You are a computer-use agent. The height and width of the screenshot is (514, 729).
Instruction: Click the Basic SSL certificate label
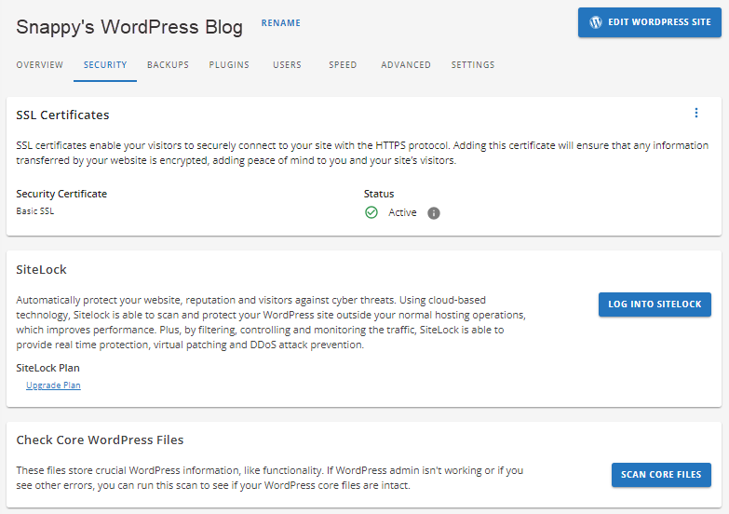click(35, 211)
